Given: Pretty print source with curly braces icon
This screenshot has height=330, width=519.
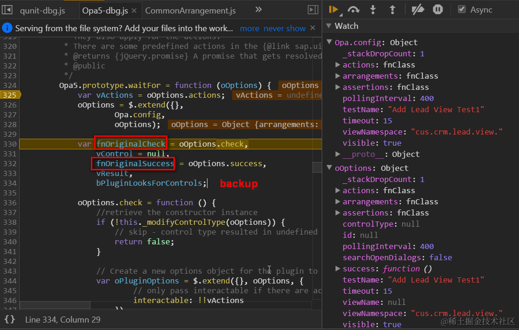Looking at the screenshot, I should pyautogui.click(x=10, y=319).
